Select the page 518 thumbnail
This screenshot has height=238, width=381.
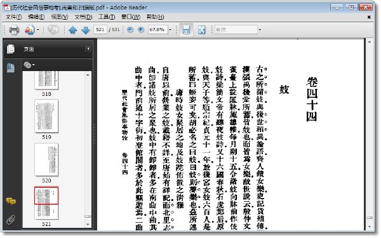click(46, 81)
